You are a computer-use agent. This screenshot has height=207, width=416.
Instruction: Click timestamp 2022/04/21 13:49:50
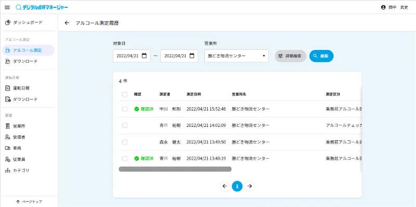tap(206, 142)
